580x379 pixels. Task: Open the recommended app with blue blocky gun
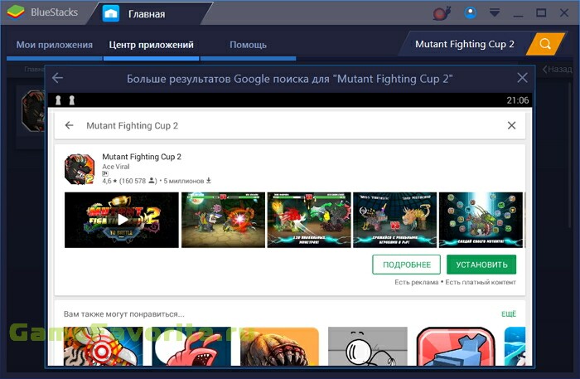coord(456,347)
